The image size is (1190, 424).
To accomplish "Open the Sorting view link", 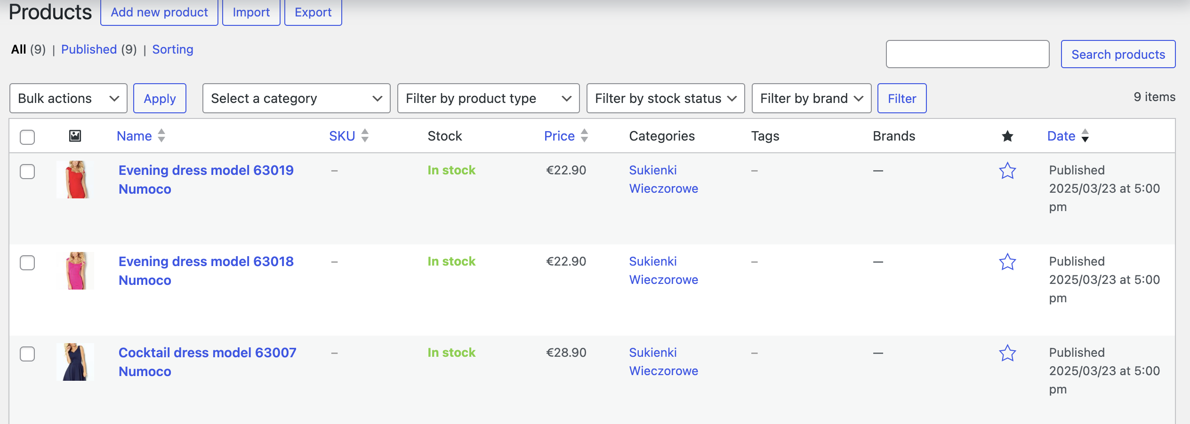I will tap(173, 49).
